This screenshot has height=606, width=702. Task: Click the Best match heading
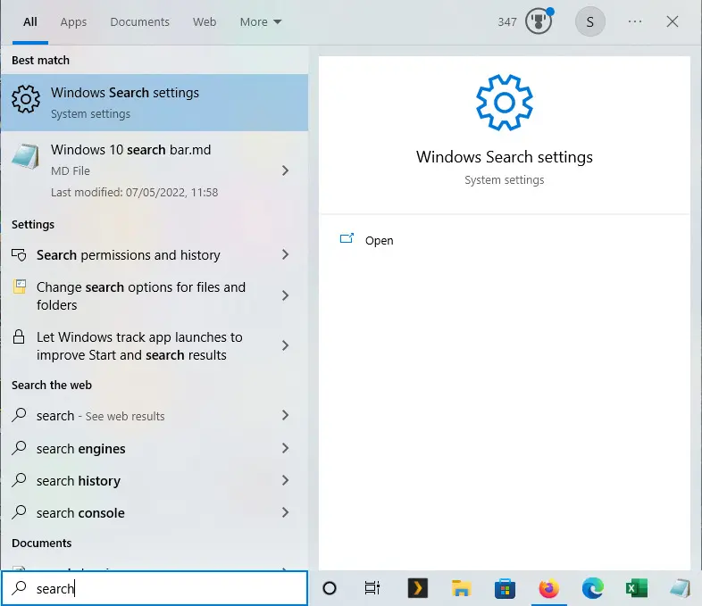[x=40, y=61]
